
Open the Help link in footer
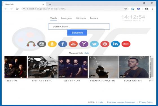tap(101, 102)
